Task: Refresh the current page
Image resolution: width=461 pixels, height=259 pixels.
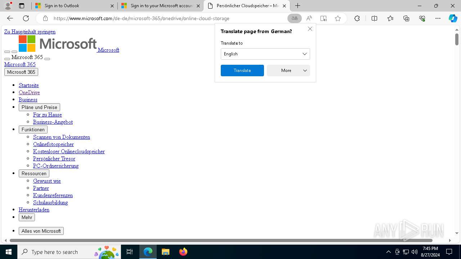Action: click(x=26, y=18)
